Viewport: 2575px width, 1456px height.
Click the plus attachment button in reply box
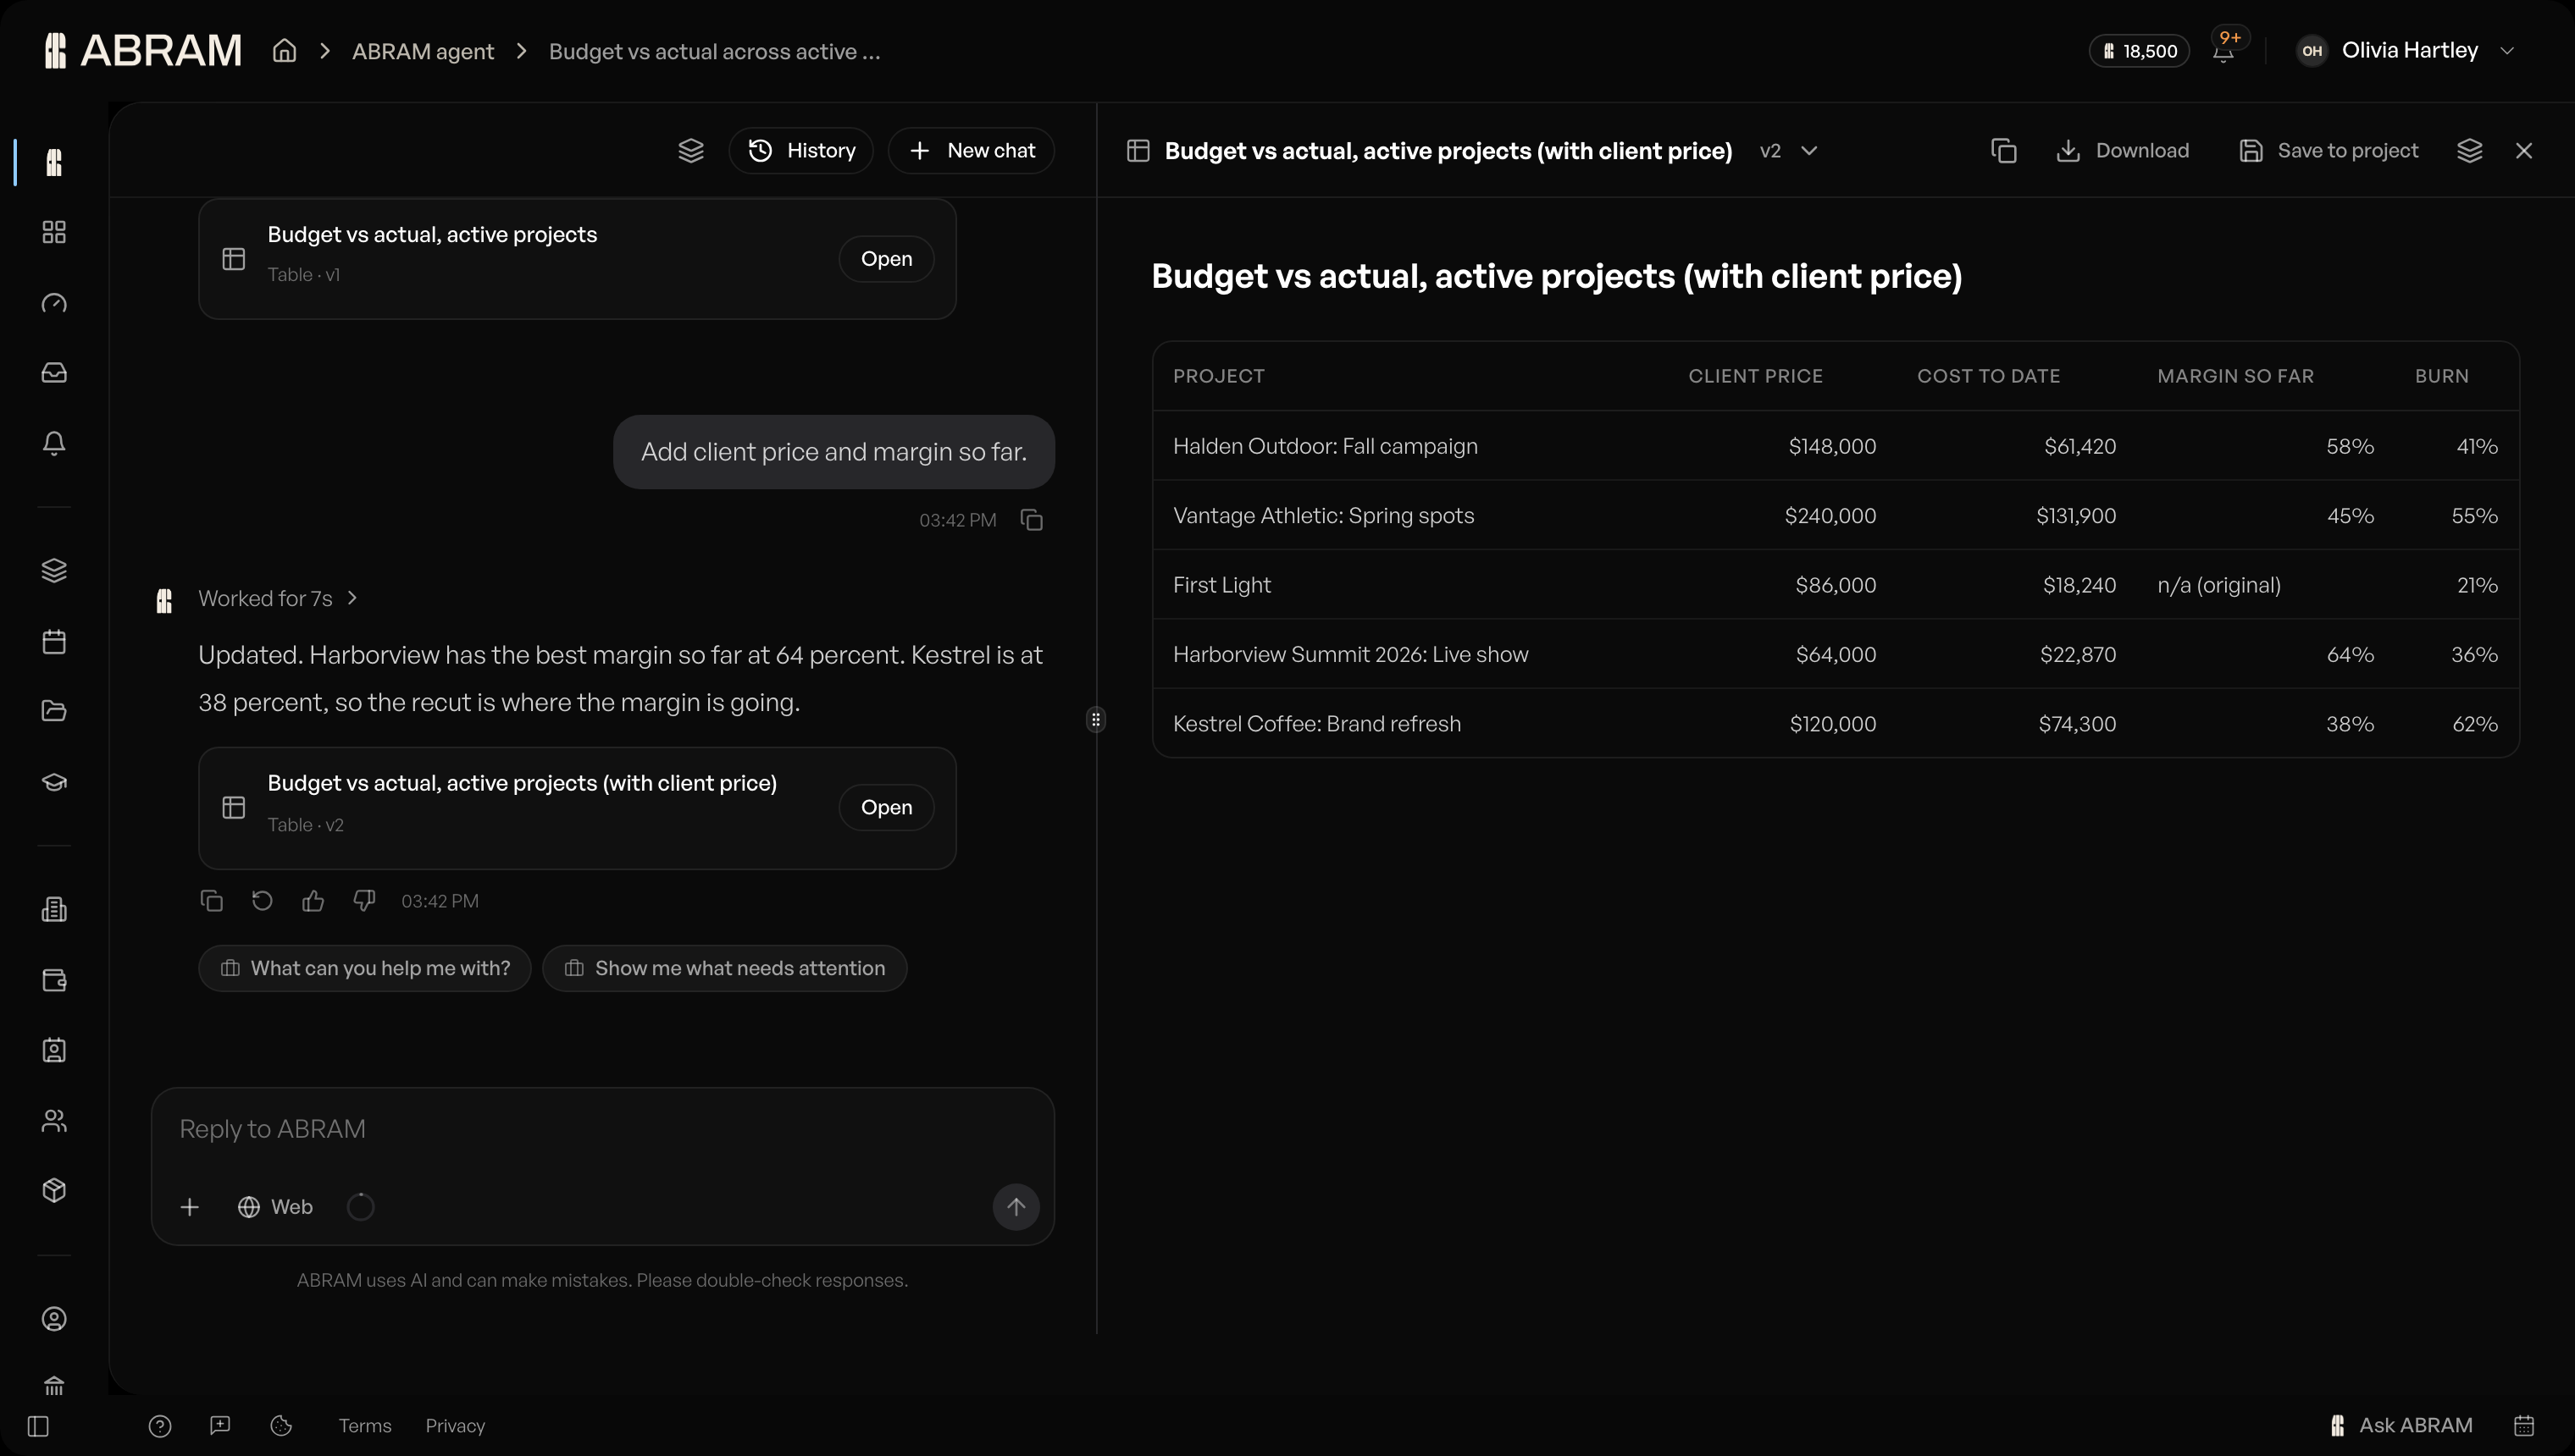(189, 1207)
